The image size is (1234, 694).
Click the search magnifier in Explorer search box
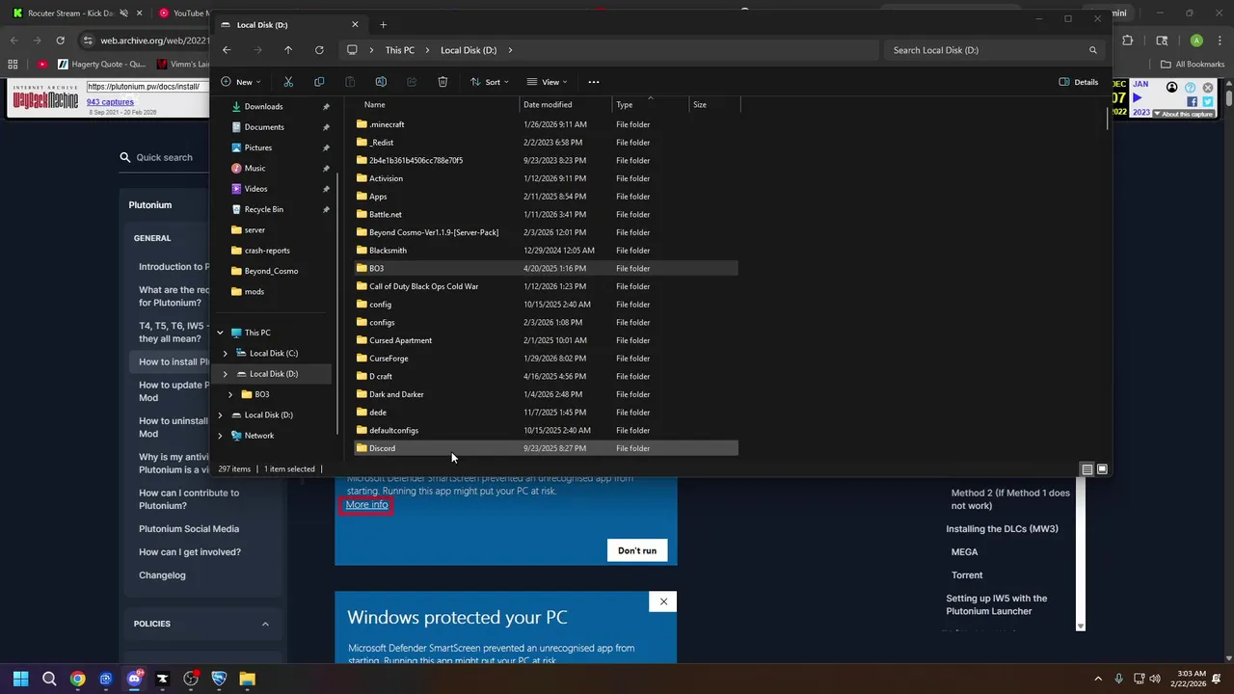tap(1092, 50)
